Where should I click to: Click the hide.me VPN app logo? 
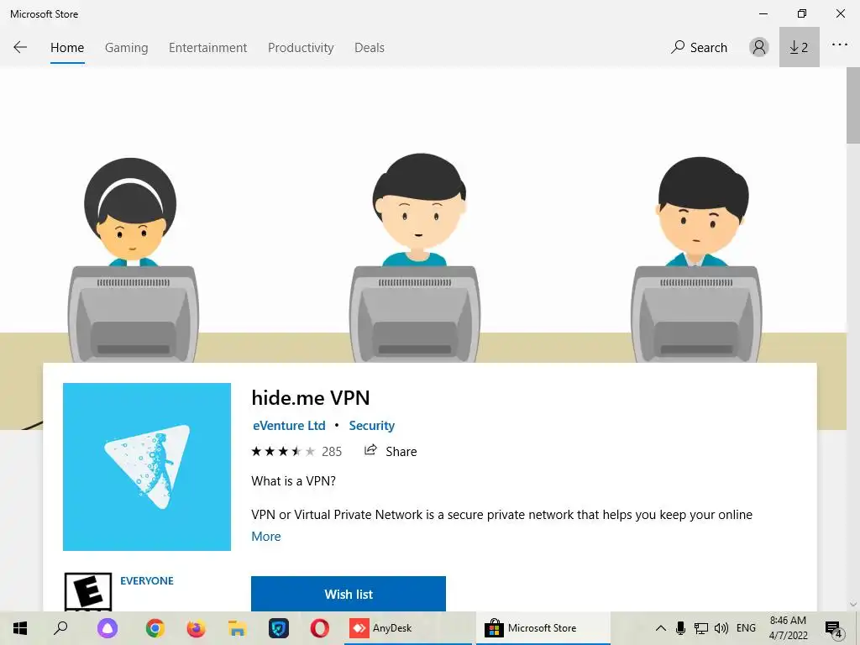pos(147,467)
